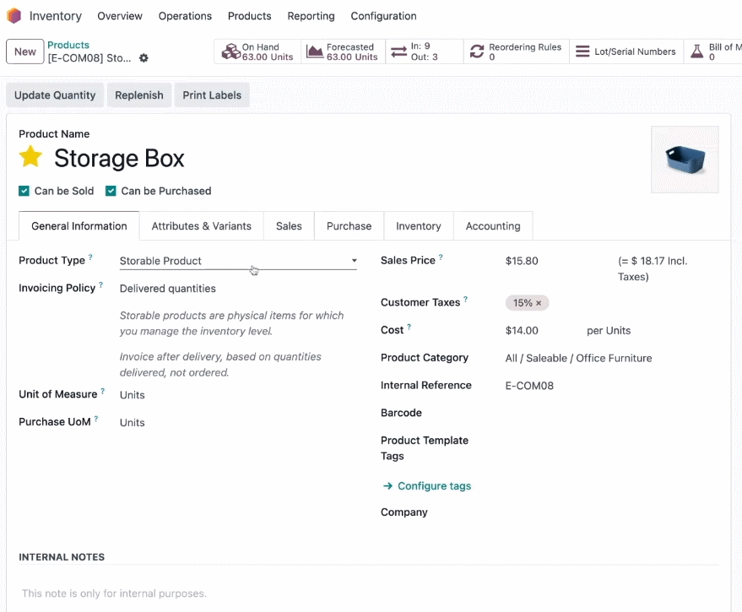The width and height of the screenshot is (742, 612).
Task: Click the per Units cost label
Action: pos(609,330)
